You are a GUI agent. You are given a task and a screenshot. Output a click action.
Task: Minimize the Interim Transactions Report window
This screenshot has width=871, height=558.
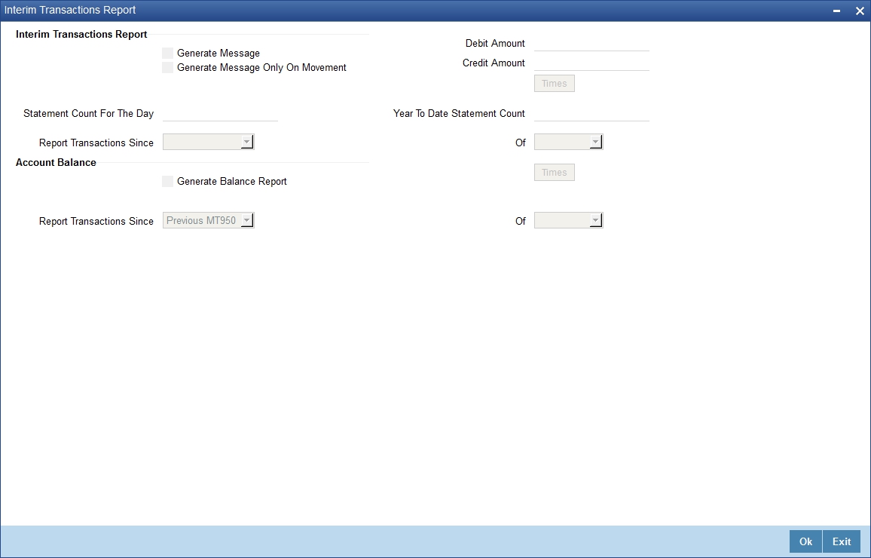click(x=836, y=11)
